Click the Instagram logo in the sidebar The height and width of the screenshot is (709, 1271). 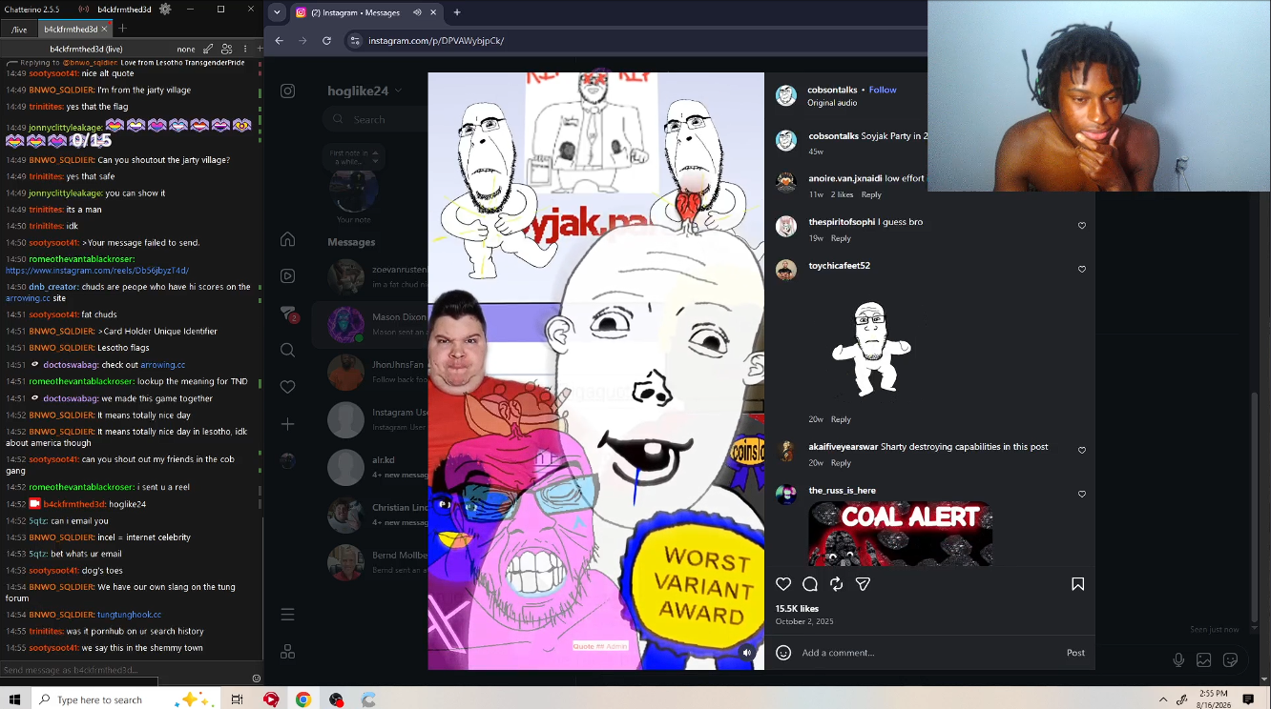(287, 91)
